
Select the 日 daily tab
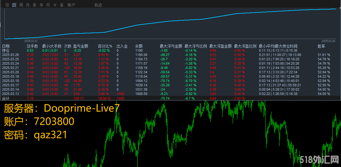point(14,5)
